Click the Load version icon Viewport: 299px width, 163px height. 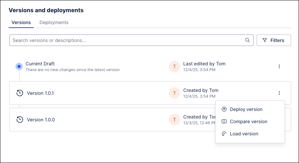coord(224,134)
